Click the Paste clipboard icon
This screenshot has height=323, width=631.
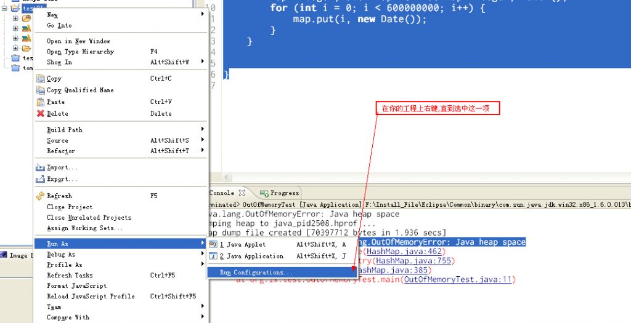pyautogui.click(x=40, y=102)
